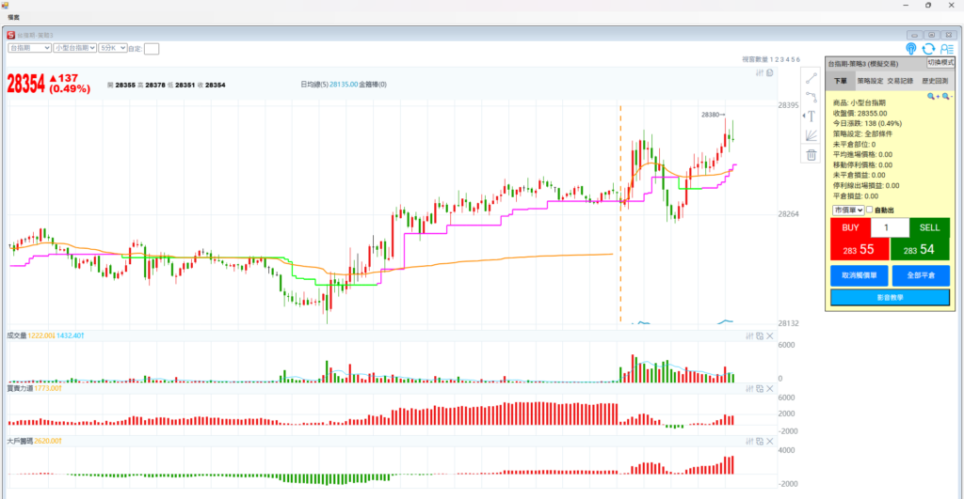Select the trend line drawing tool
Viewport: 964px width, 499px height.
coord(811,77)
